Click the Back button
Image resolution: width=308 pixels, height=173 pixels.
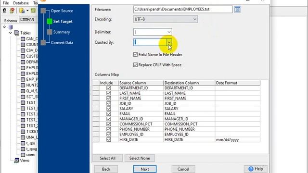106,169
